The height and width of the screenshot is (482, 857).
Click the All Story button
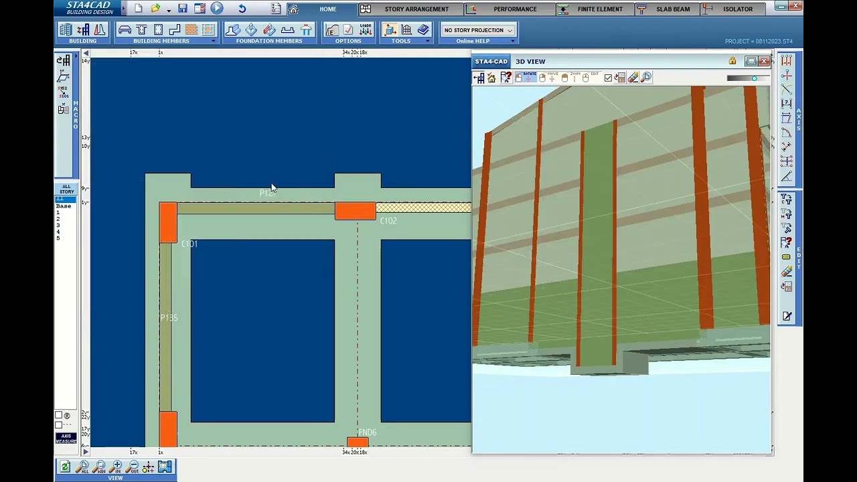(66, 189)
